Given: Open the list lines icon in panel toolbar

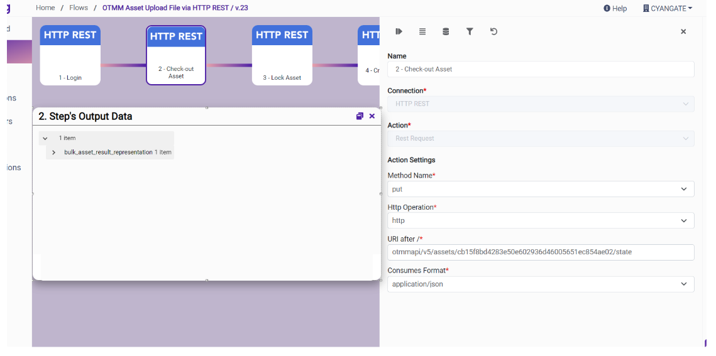Looking at the screenshot, I should (x=422, y=31).
